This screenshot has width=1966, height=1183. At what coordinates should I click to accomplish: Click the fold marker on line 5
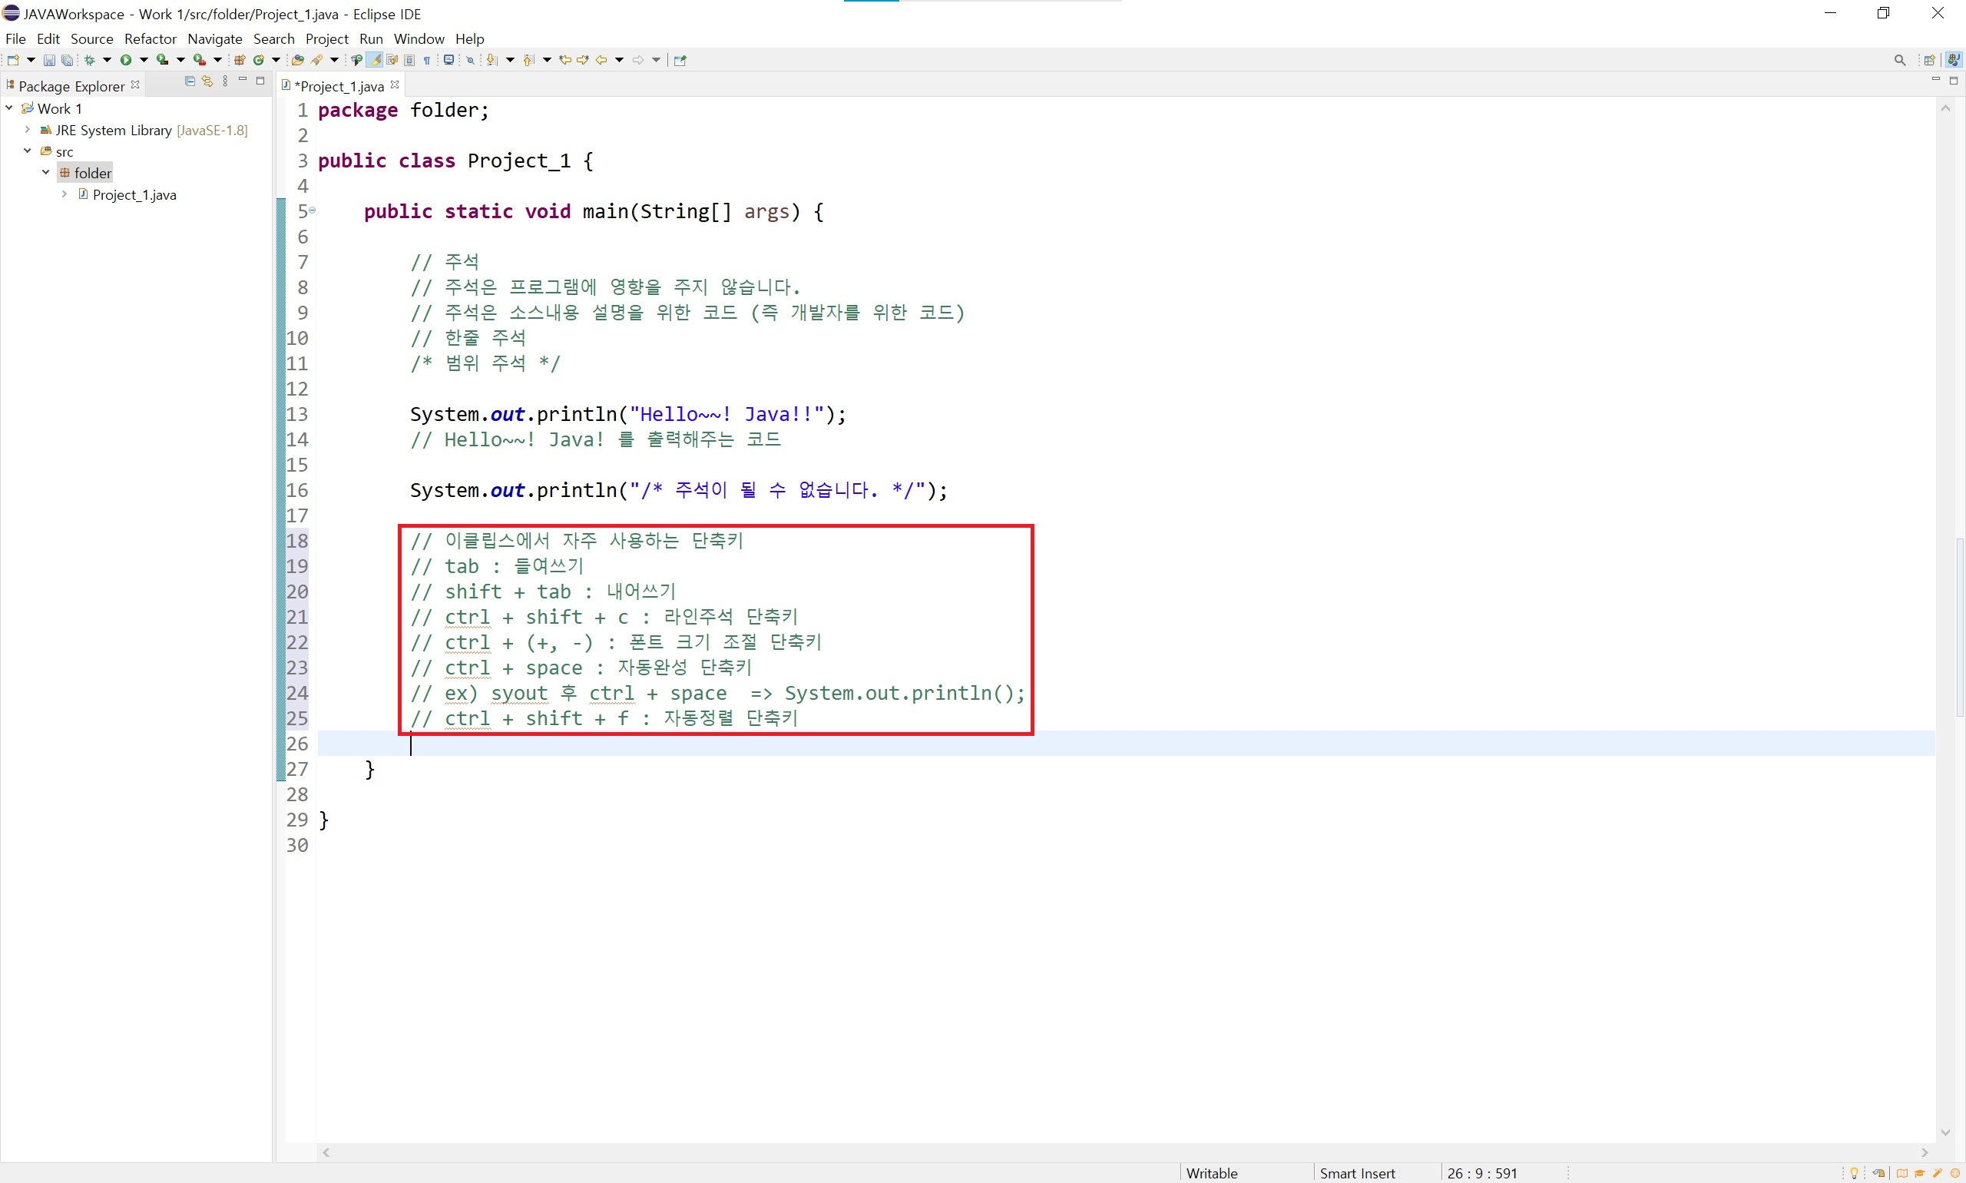click(313, 210)
